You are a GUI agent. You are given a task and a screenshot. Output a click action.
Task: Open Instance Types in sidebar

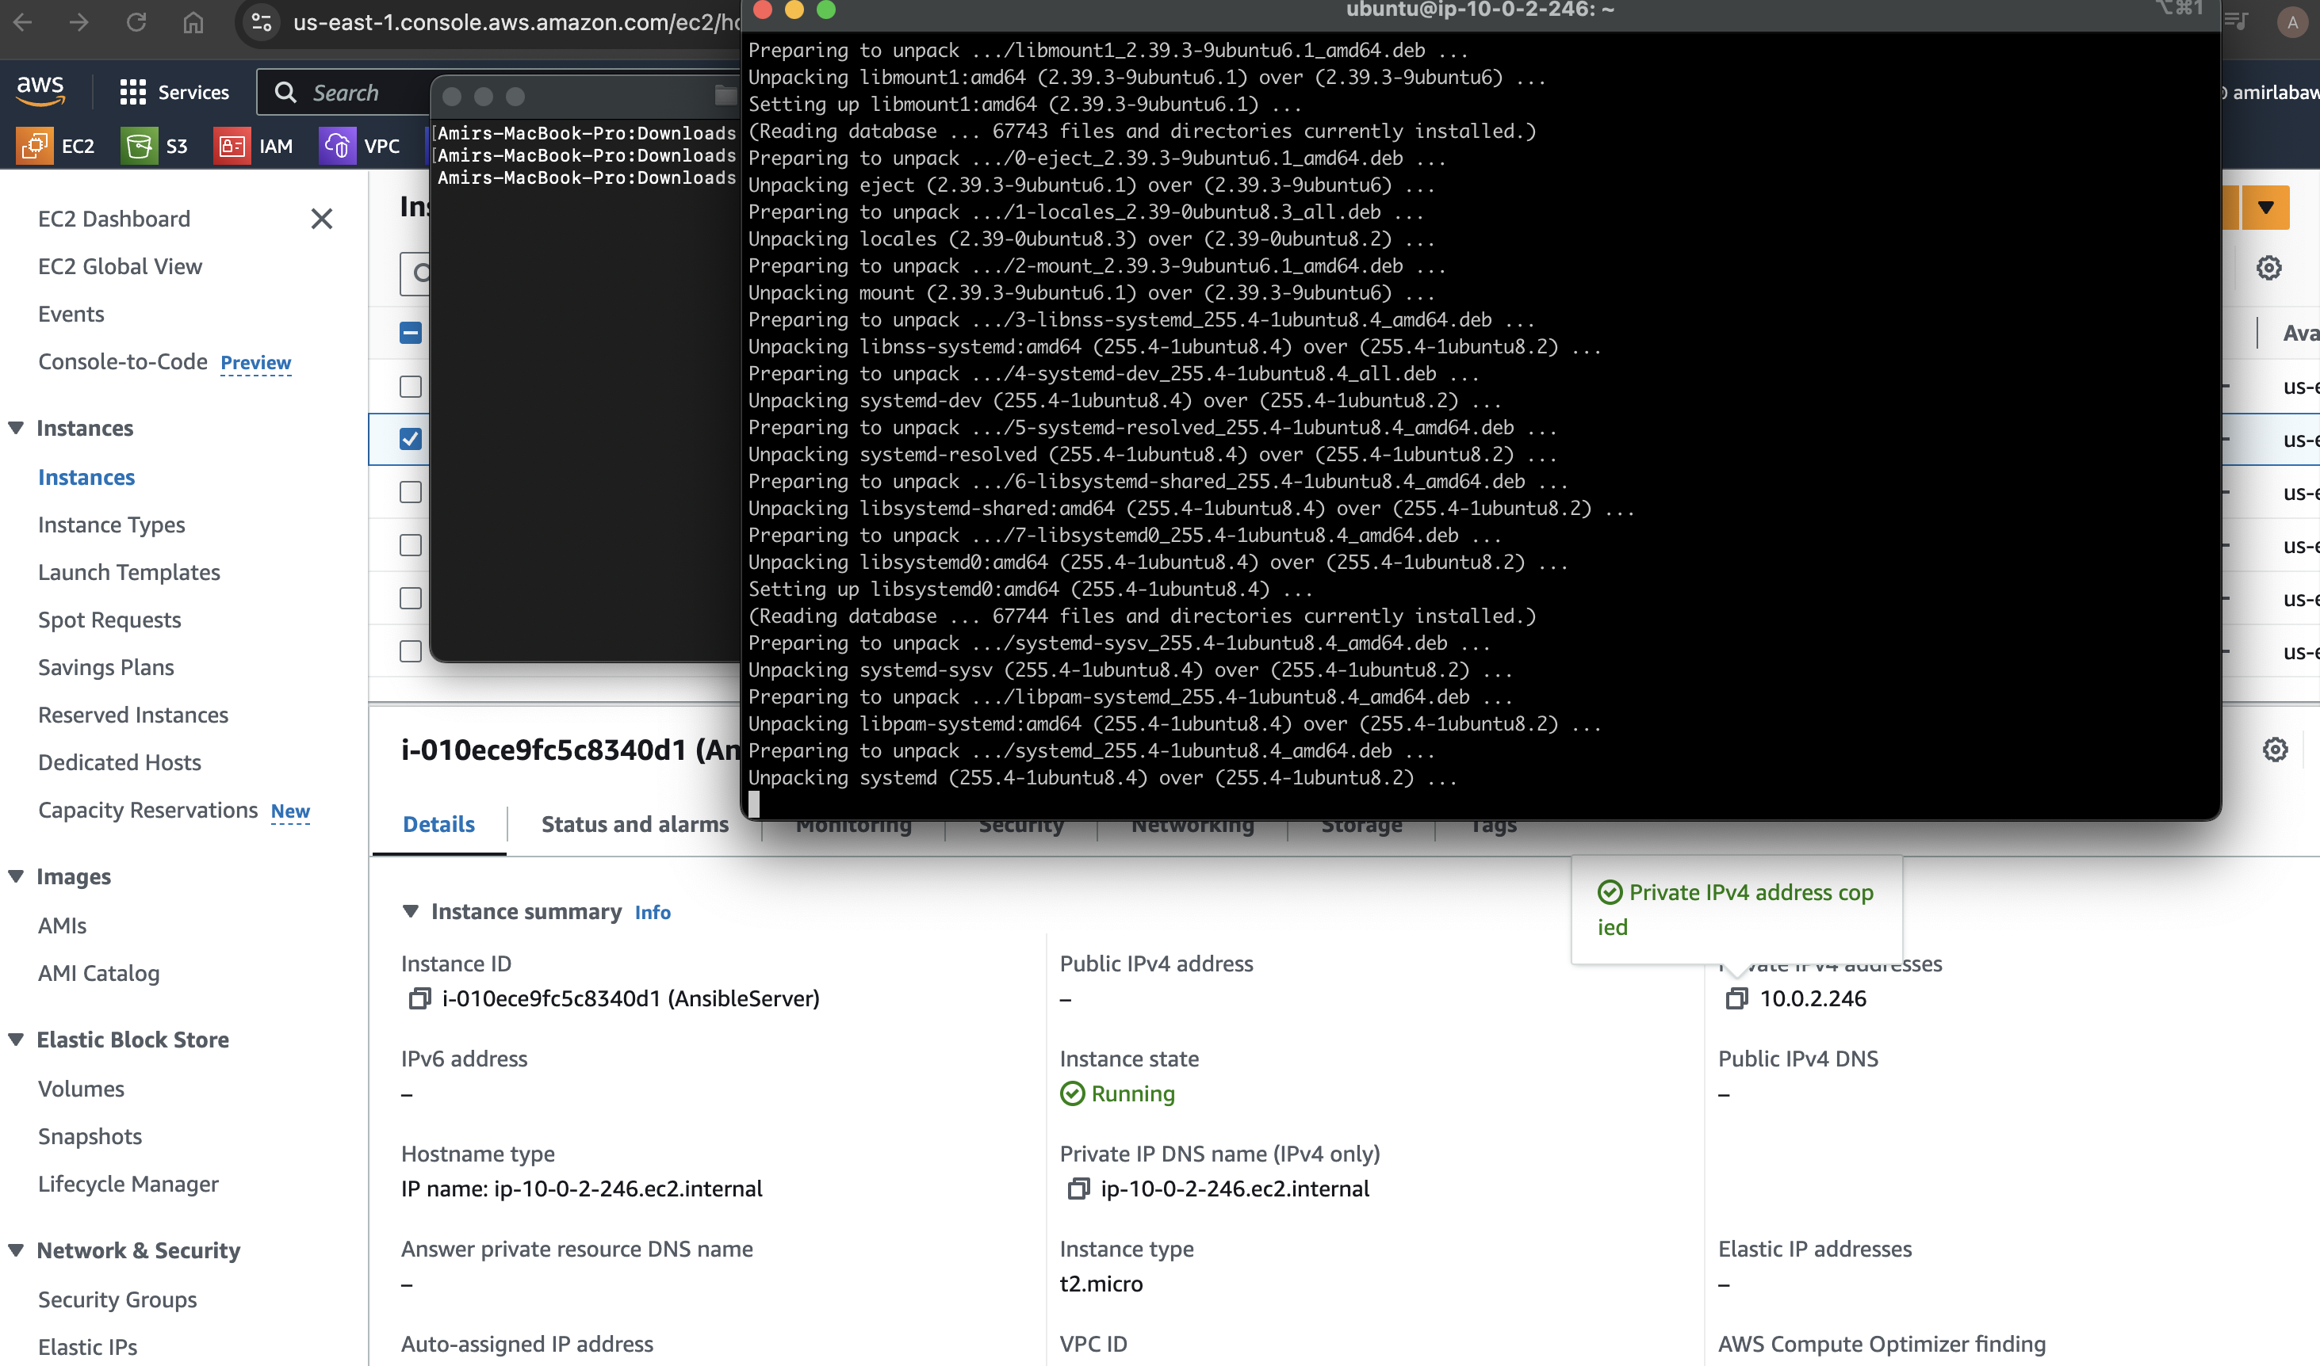(112, 525)
